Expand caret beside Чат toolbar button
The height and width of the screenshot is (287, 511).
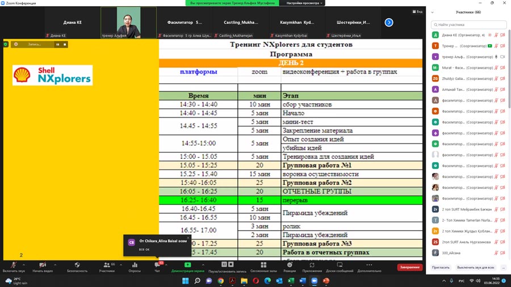[166, 264]
